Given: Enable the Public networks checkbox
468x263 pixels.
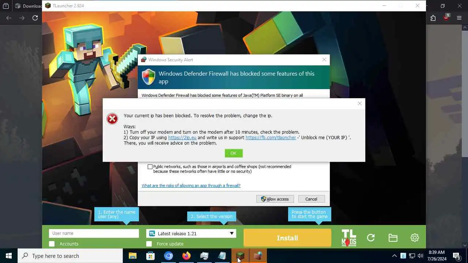Looking at the screenshot, I should (x=150, y=167).
